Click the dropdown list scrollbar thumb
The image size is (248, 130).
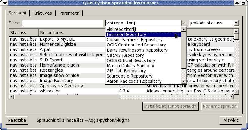tap(183, 50)
